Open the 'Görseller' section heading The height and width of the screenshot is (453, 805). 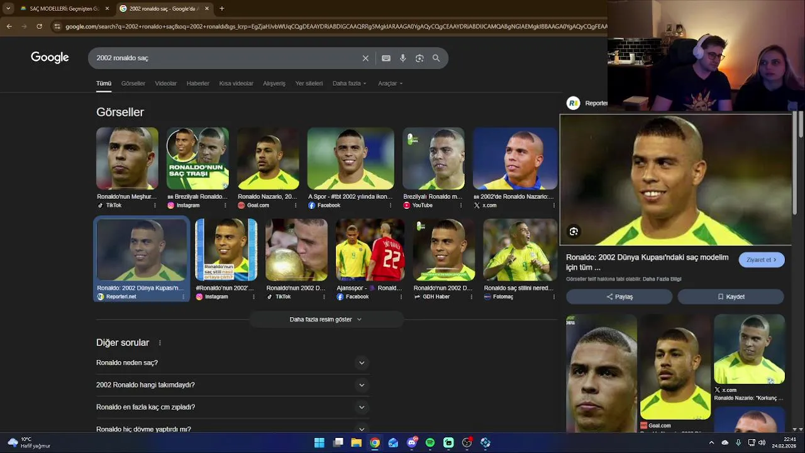click(x=120, y=112)
